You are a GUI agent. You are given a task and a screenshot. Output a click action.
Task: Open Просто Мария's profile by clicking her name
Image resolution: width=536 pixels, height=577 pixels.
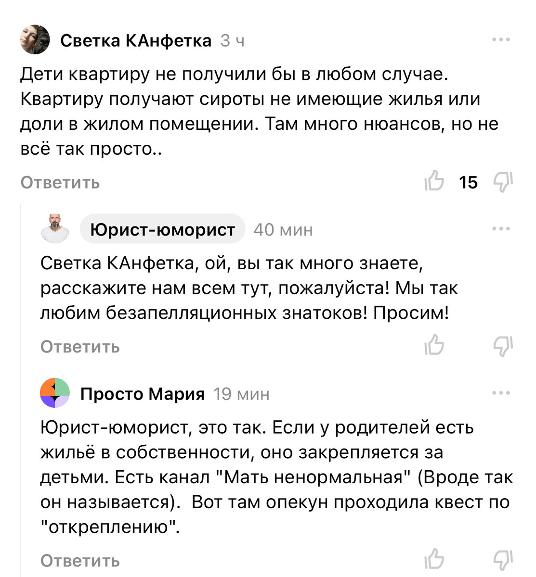[143, 394]
